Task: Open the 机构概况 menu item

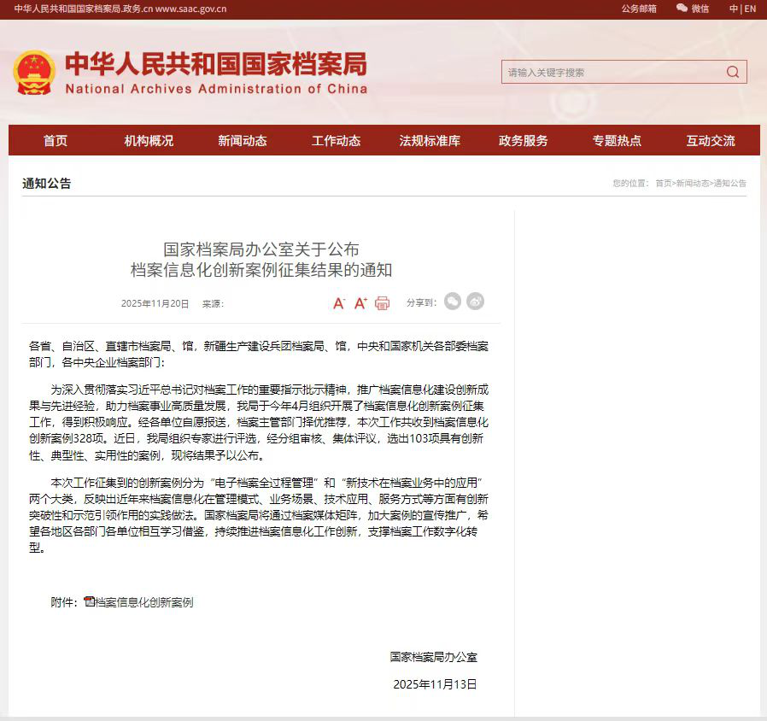Action: 149,141
